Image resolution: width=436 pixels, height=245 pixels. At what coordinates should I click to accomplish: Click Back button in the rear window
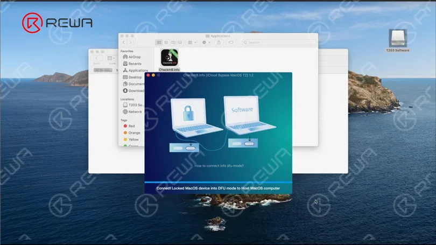96,58
